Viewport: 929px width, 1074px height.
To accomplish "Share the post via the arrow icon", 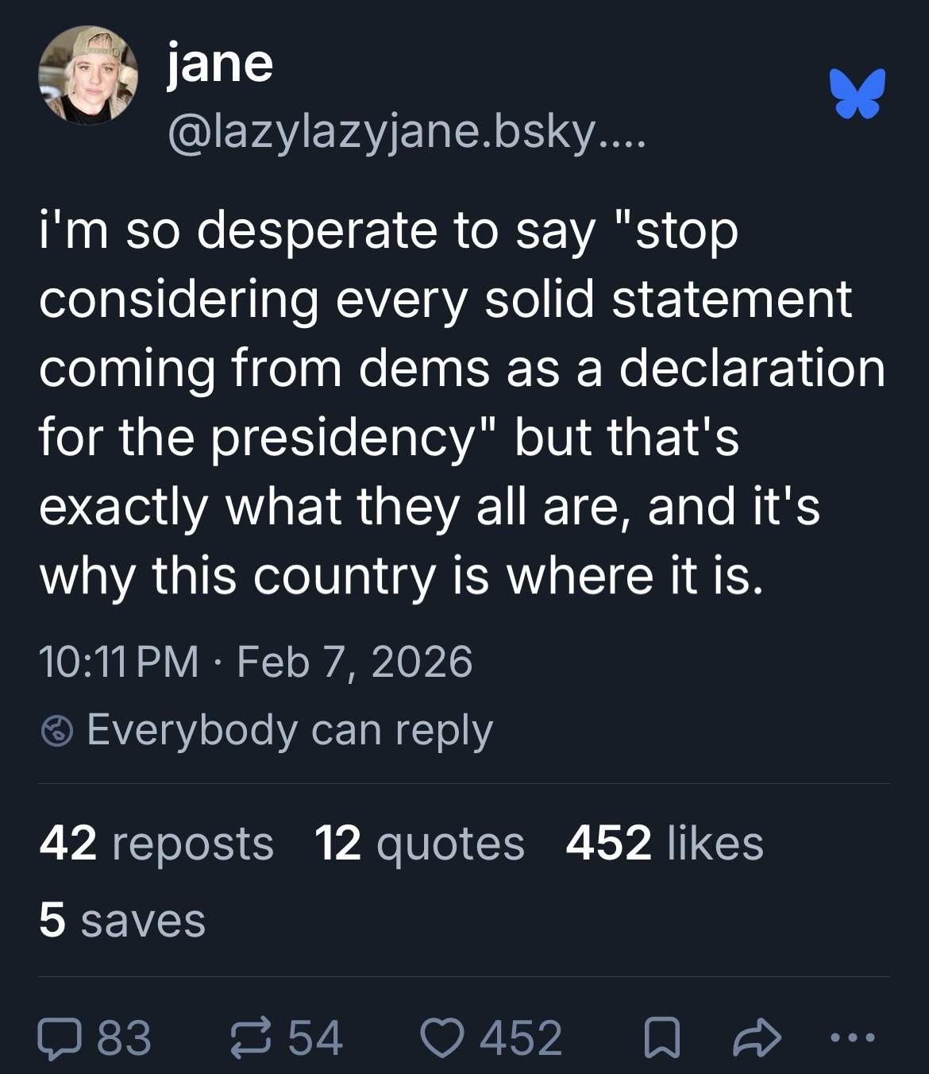I will (x=757, y=1038).
